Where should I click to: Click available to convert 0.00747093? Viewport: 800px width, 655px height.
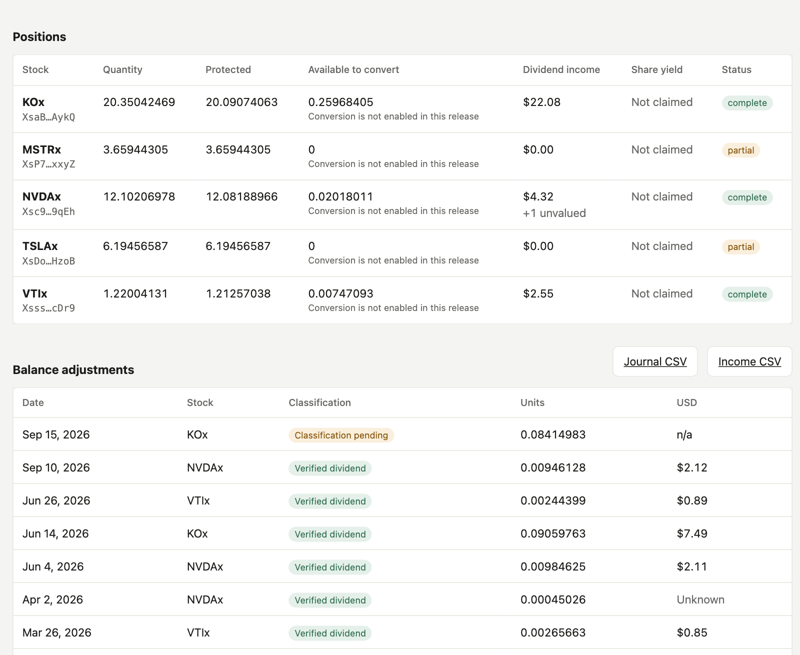click(x=340, y=293)
